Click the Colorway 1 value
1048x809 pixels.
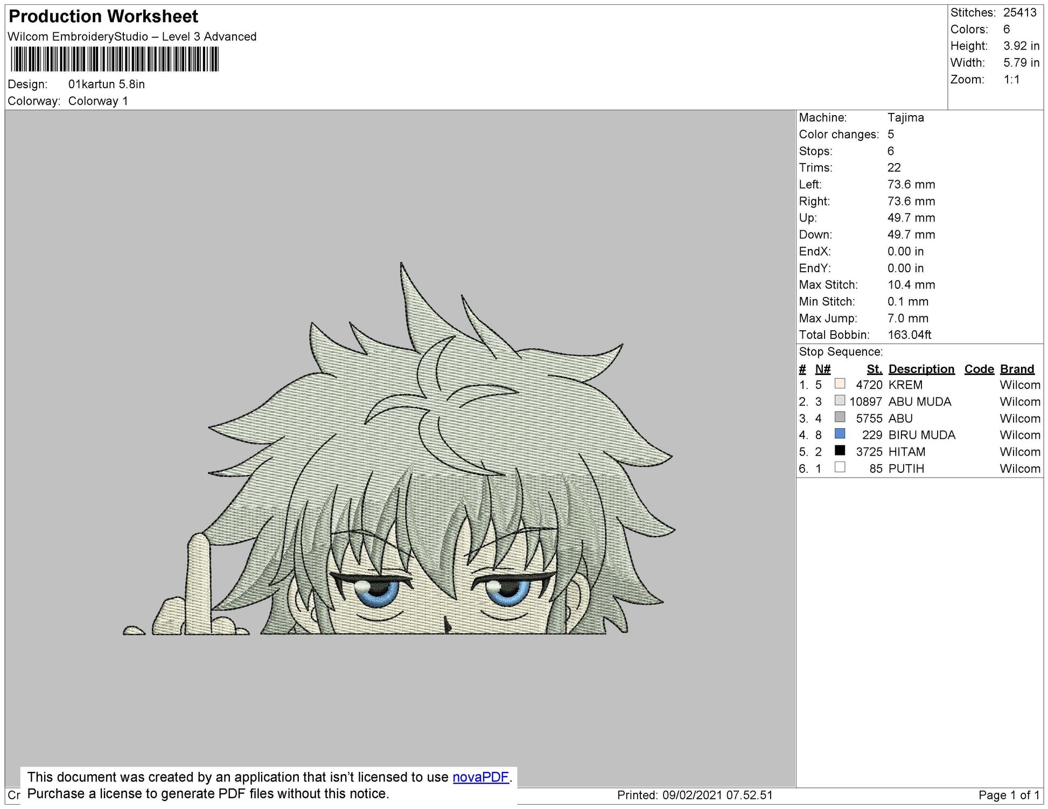click(98, 101)
